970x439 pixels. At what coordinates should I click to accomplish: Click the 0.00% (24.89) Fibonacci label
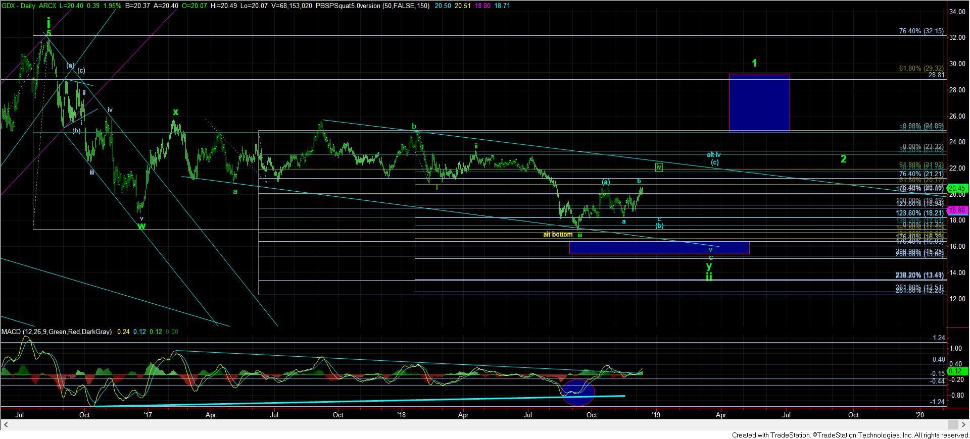[924, 126]
